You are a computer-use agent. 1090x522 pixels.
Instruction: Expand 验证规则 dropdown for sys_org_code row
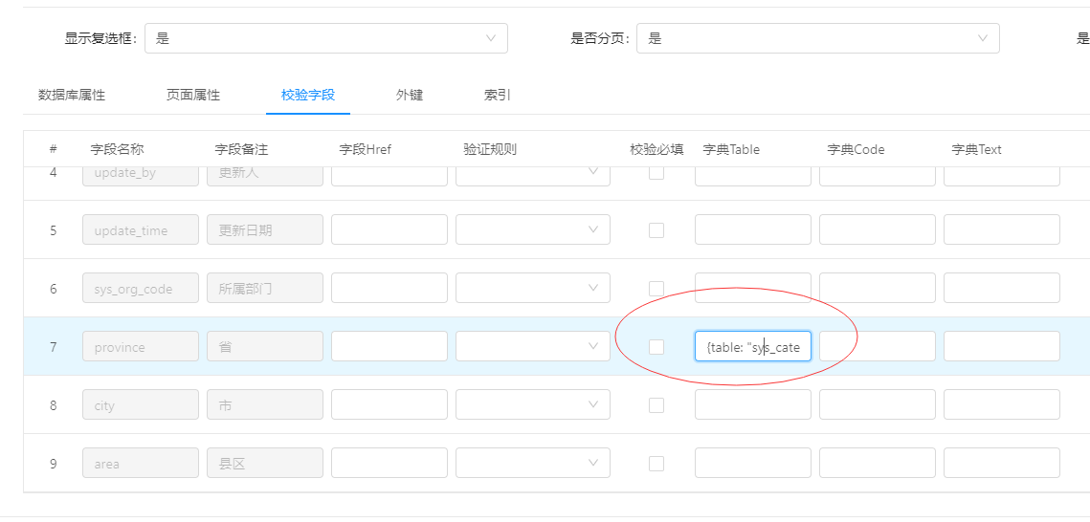tap(533, 288)
